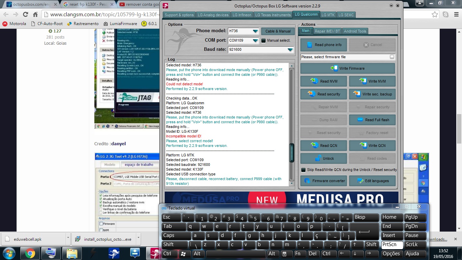Open LumiaFirmware bookmark
Viewport: 462px width, 260px height.
click(120, 24)
